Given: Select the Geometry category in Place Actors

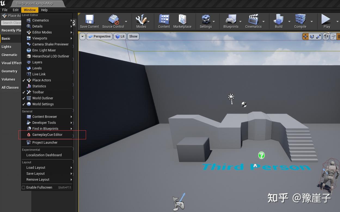Looking at the screenshot, I should click(11, 71).
